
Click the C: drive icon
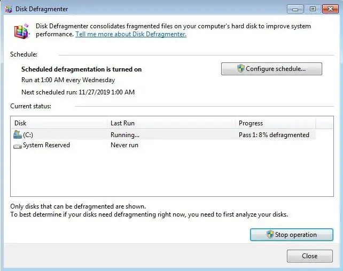(18, 135)
